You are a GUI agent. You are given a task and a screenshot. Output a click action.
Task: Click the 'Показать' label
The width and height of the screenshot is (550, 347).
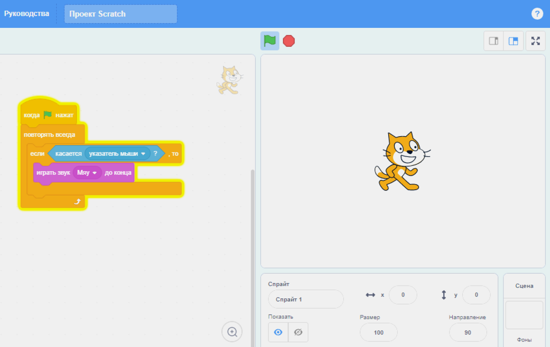pyautogui.click(x=280, y=317)
